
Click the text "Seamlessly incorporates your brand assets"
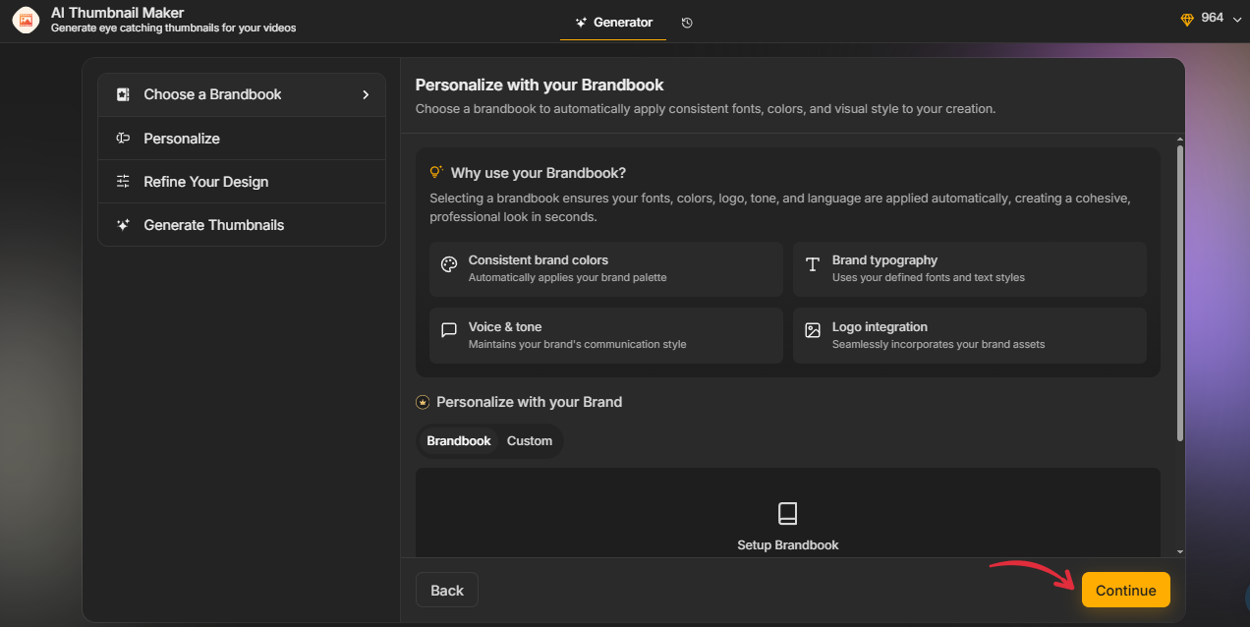[x=938, y=345]
